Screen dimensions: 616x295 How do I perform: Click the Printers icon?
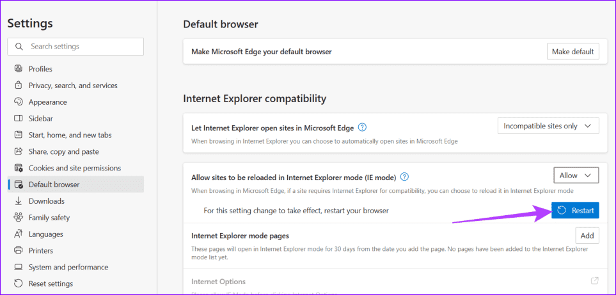click(x=18, y=250)
